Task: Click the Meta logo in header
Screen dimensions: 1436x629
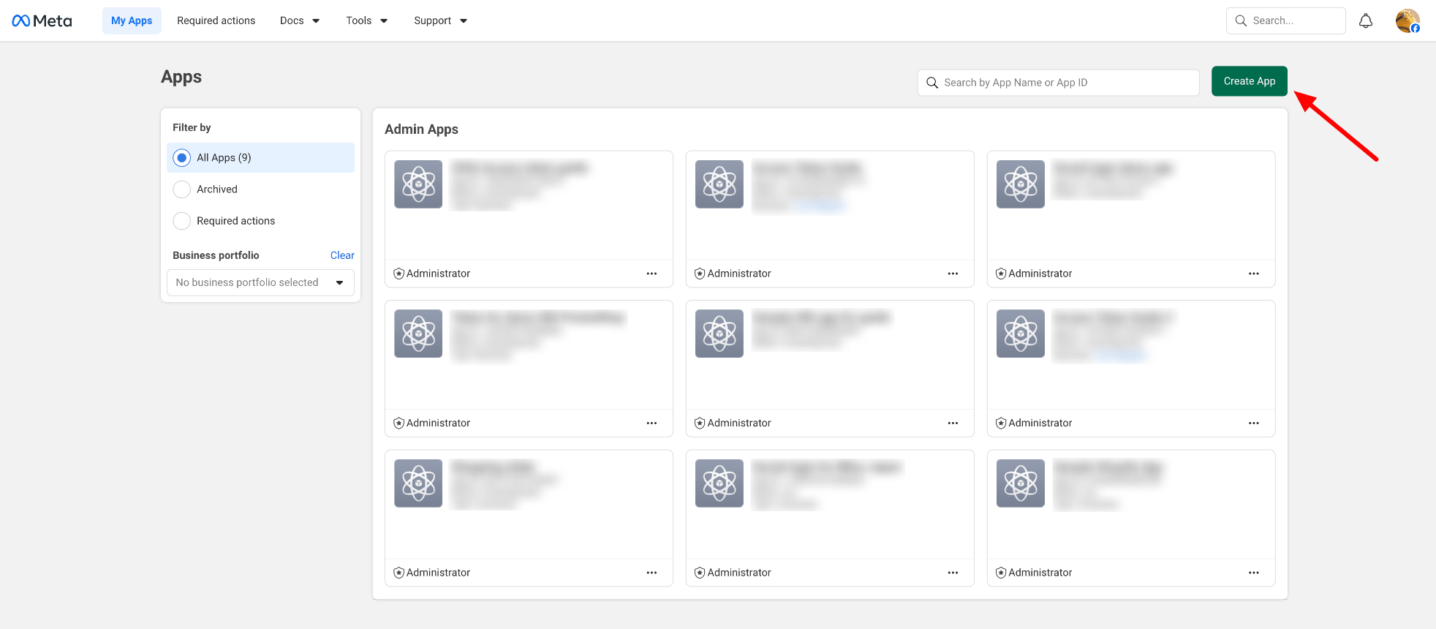Action: [42, 20]
